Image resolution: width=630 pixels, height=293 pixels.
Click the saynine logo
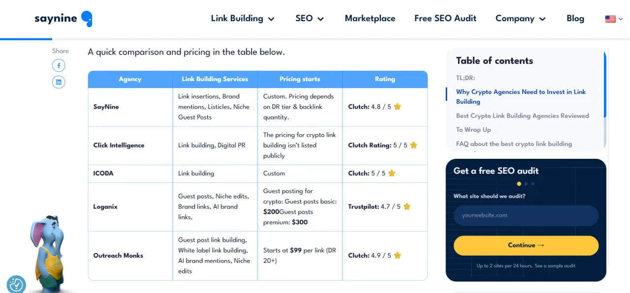(x=63, y=19)
